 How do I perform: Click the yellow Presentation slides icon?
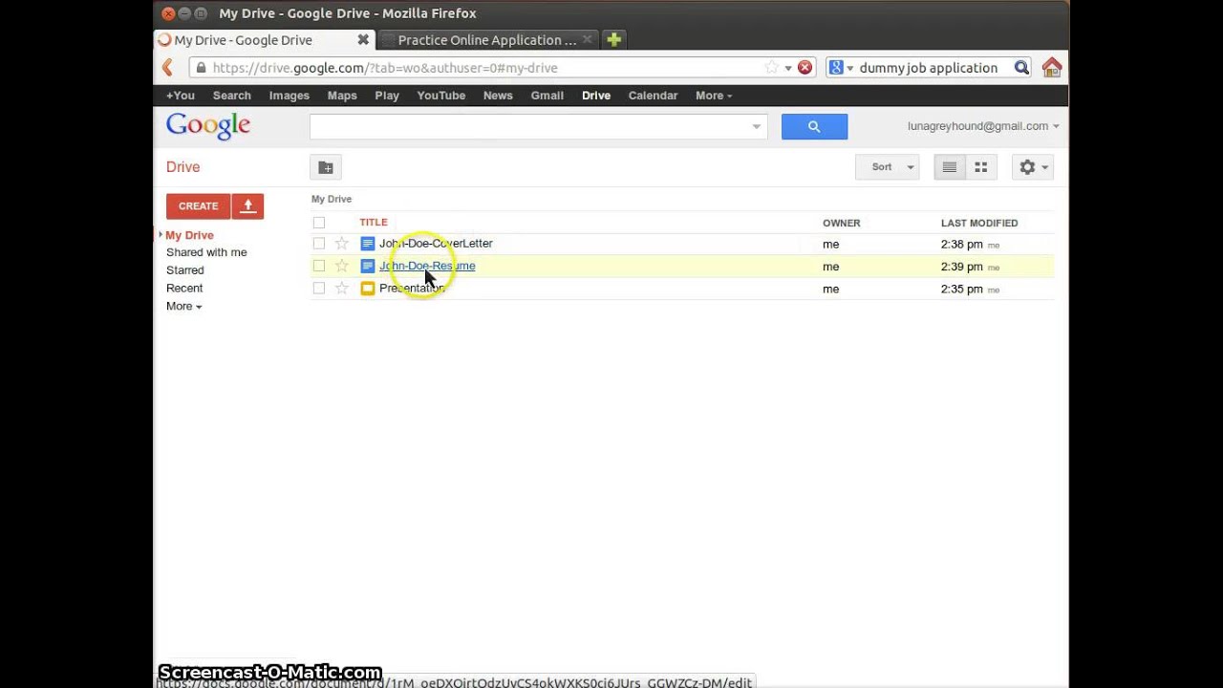point(367,289)
